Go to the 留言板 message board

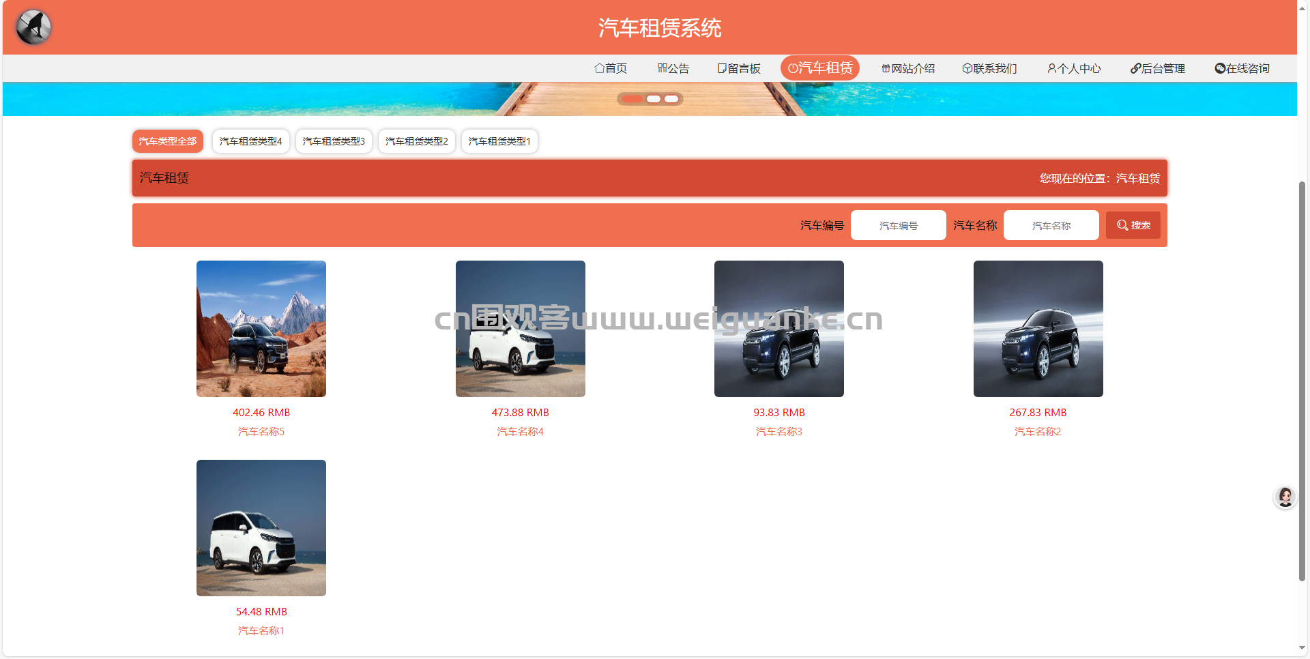tap(739, 68)
